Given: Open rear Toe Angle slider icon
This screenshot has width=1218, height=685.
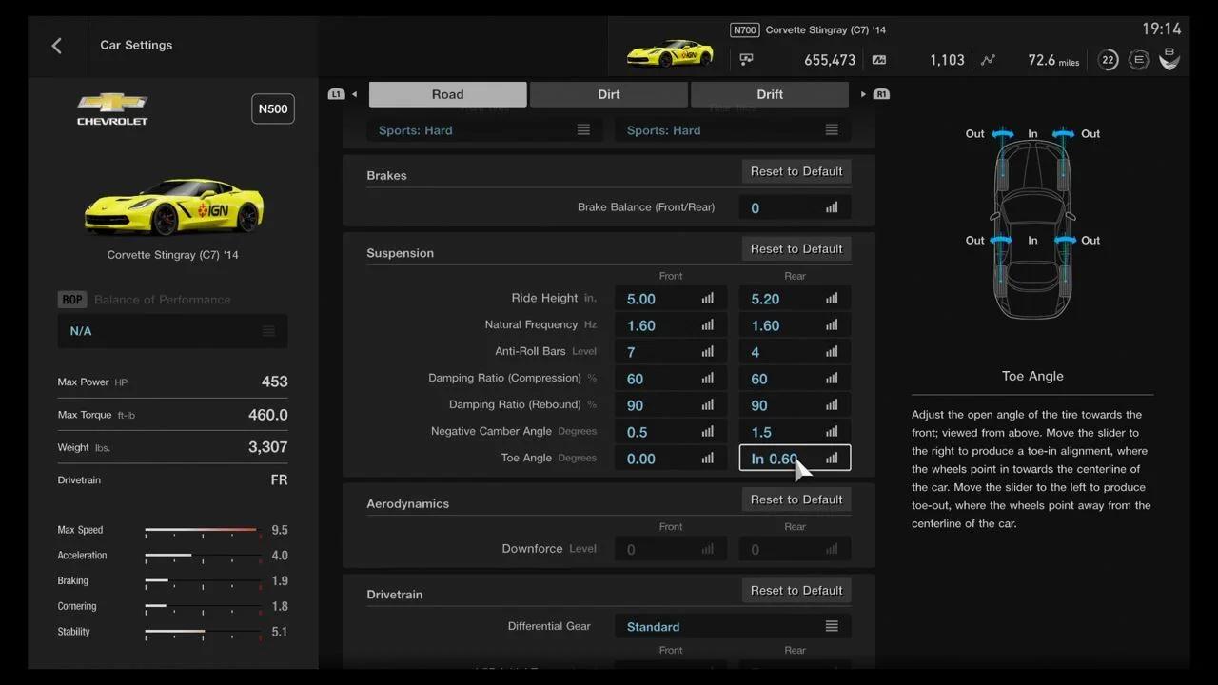Looking at the screenshot, I should point(832,459).
